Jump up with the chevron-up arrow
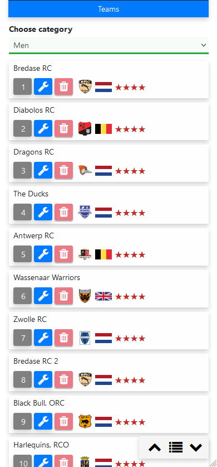Image resolution: width=217 pixels, height=467 pixels. tap(155, 447)
